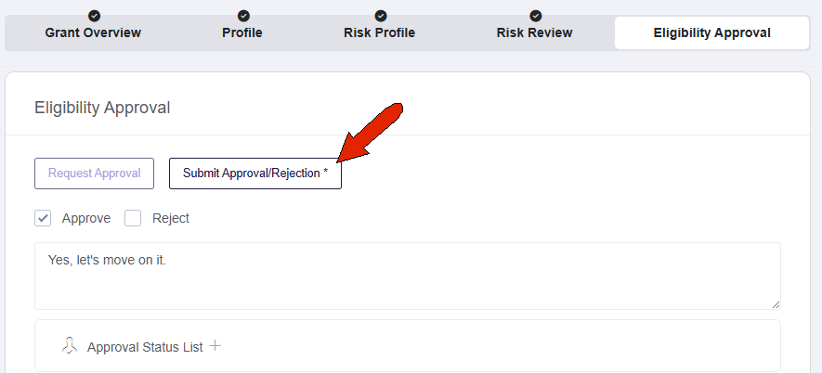Tick the Reject checkbox
The image size is (822, 373).
click(133, 218)
